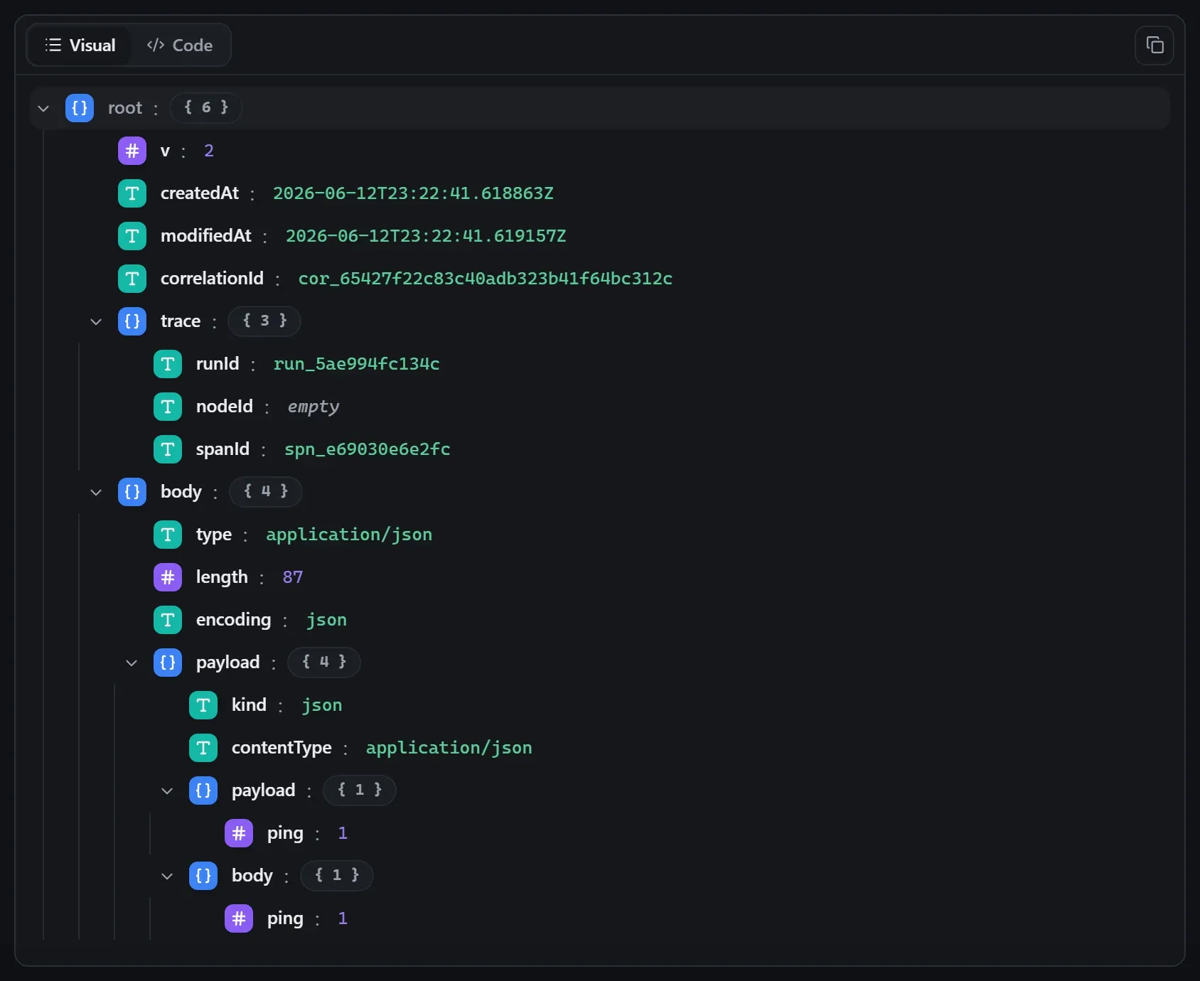
Task: Click the text icon beside correlationId
Action: coord(132,279)
